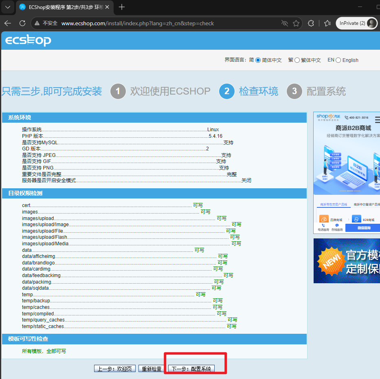Click the 欢迎使用ECSHOP step label
Image resolution: width=380 pixels, height=379 pixels.
coord(170,91)
